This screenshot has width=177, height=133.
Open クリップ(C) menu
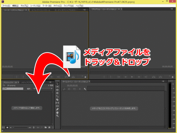pyautogui.click(x=24, y=6)
